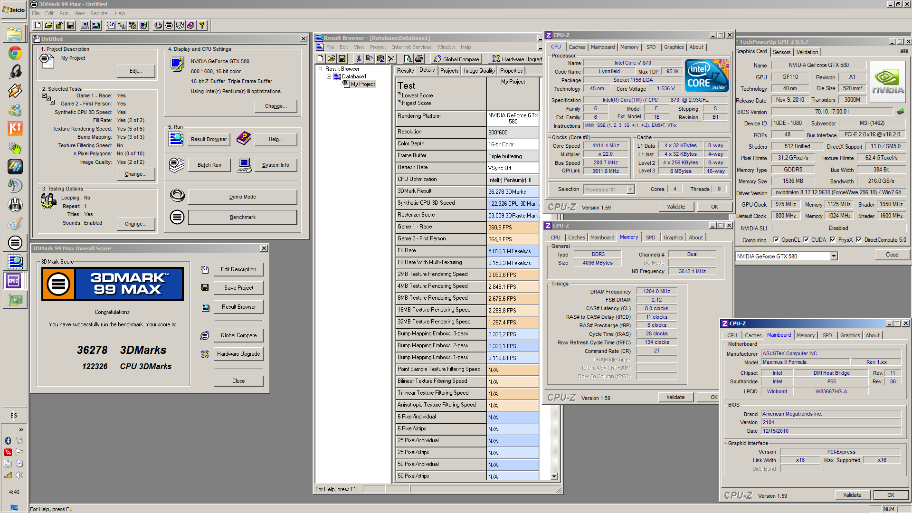Click Validate in the top CPU-Z window

[676, 207]
